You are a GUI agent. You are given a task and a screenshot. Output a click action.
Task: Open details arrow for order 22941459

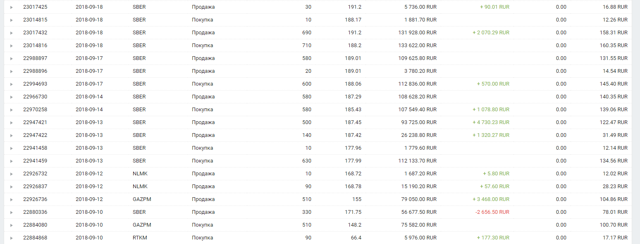click(12, 161)
